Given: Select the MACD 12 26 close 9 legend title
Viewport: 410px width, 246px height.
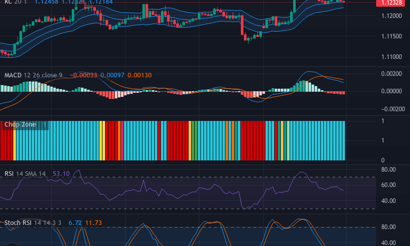Looking at the screenshot, I should pyautogui.click(x=33, y=75).
